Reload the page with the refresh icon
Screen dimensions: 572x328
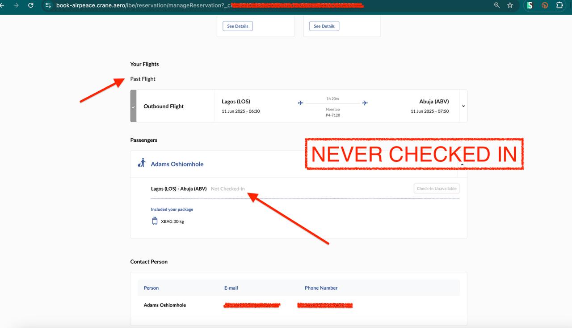tap(31, 5)
